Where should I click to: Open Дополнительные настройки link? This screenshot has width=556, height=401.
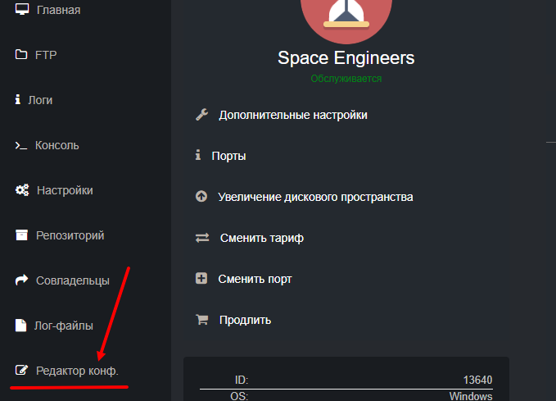292,115
